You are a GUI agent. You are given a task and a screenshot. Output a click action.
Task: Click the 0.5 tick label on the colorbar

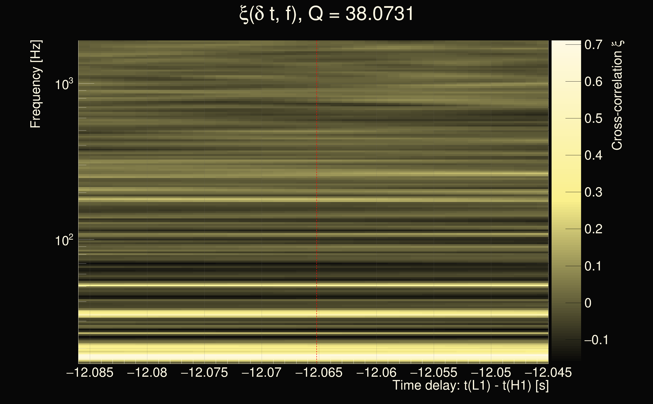[593, 118]
